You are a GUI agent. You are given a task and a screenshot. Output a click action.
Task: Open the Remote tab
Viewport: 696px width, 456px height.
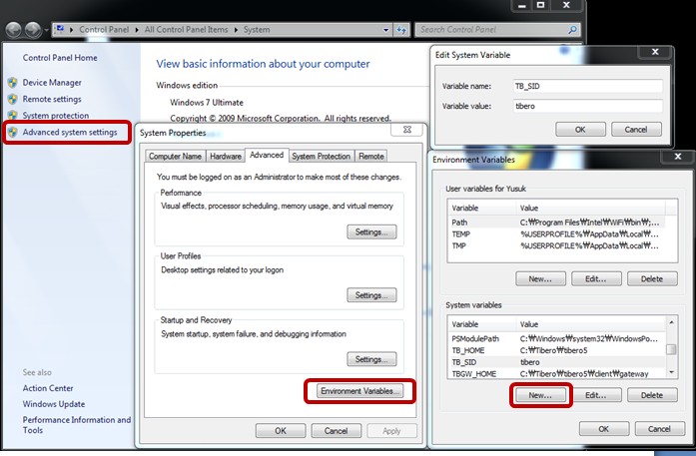pyautogui.click(x=371, y=156)
